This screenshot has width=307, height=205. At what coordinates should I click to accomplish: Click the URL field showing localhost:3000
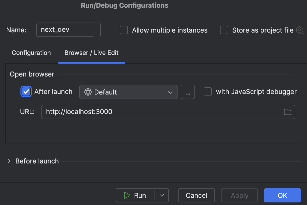tap(153, 112)
